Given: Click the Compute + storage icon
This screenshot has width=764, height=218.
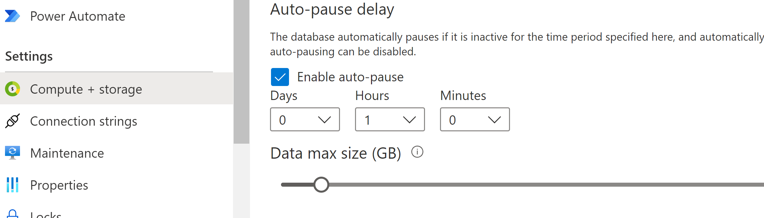Looking at the screenshot, I should click(12, 89).
